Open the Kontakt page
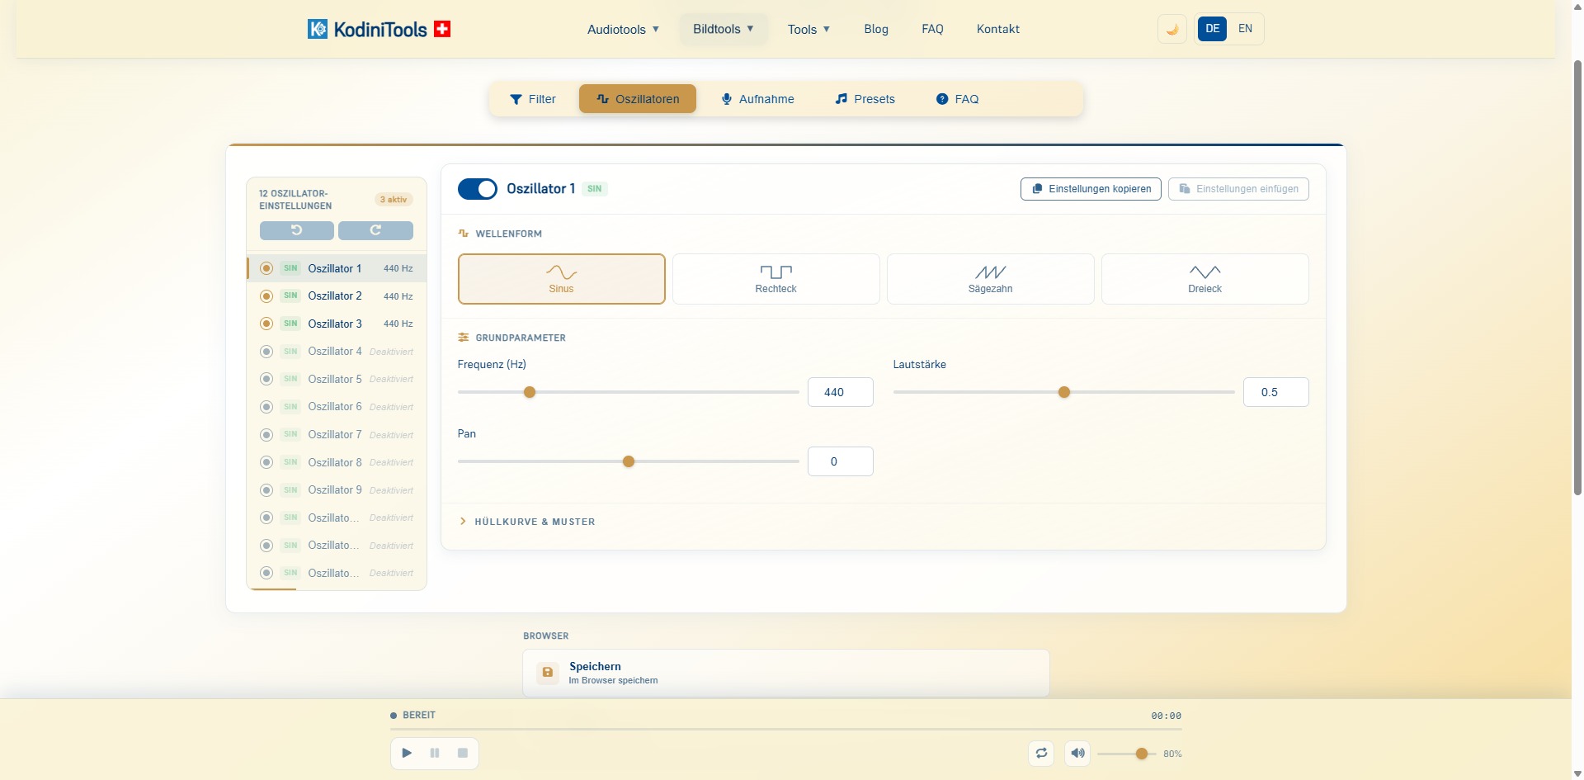This screenshot has width=1584, height=780. click(998, 29)
